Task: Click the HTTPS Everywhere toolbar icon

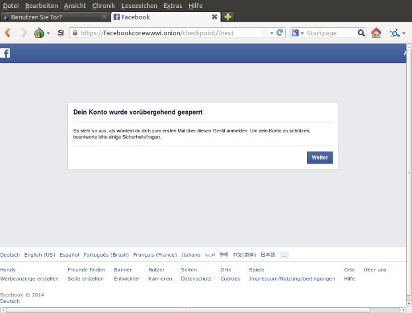Action: coord(395,33)
